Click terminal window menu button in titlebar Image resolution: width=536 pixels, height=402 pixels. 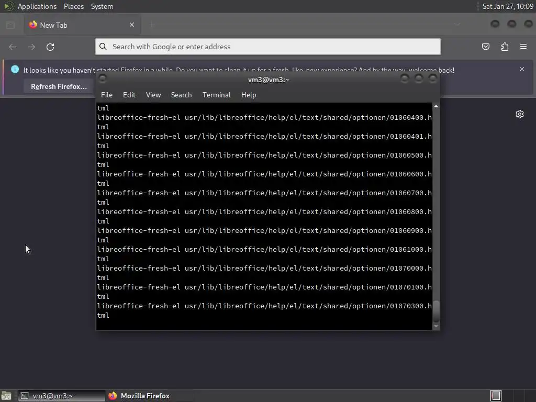(102, 79)
